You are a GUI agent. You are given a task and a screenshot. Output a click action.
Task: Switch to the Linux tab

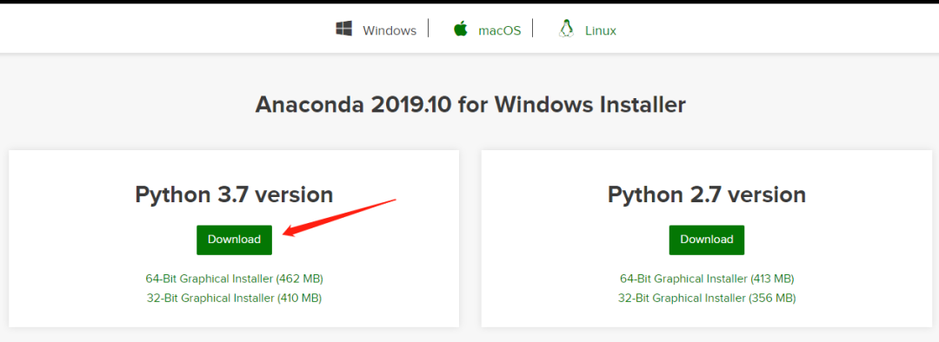click(601, 30)
